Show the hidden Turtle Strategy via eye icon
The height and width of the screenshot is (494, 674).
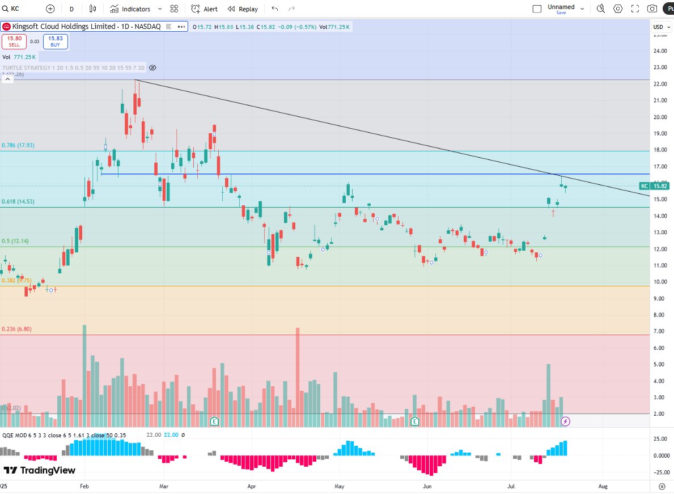(x=152, y=67)
